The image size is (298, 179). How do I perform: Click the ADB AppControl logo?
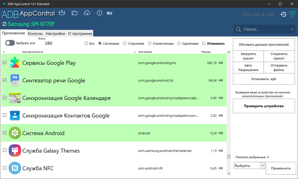[x=28, y=14]
